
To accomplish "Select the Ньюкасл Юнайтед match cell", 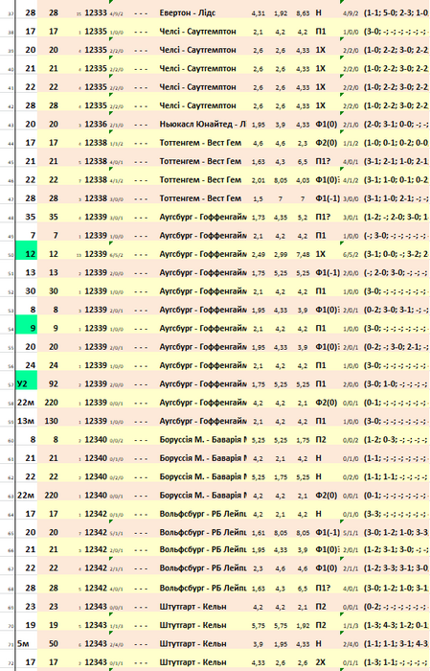I will click(x=203, y=124).
